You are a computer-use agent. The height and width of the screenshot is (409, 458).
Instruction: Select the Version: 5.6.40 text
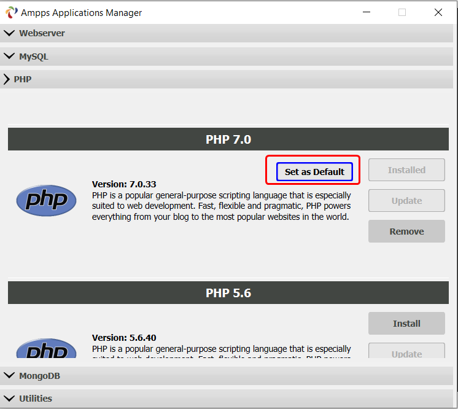(x=124, y=338)
